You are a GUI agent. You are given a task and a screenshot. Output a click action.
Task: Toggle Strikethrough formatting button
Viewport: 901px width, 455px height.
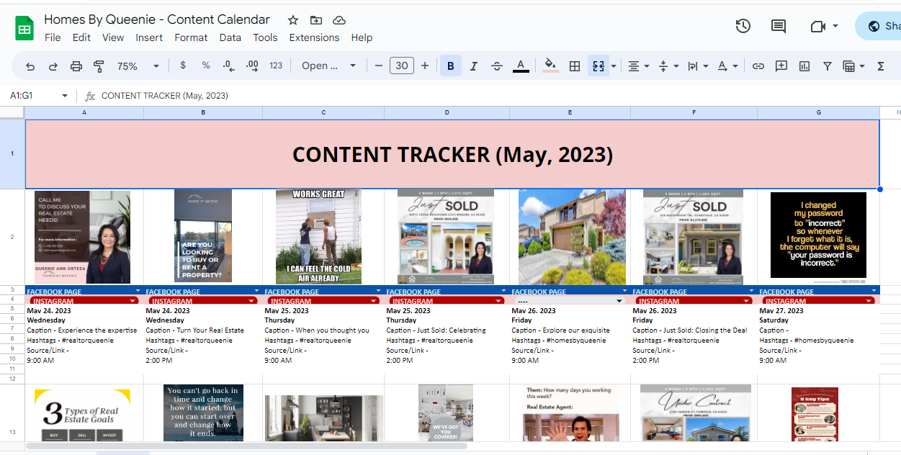coord(497,66)
